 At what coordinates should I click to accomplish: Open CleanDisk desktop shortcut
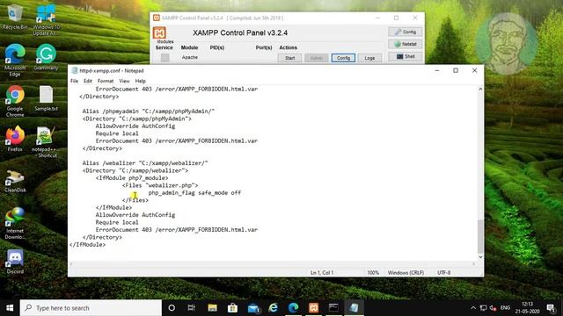point(15,182)
